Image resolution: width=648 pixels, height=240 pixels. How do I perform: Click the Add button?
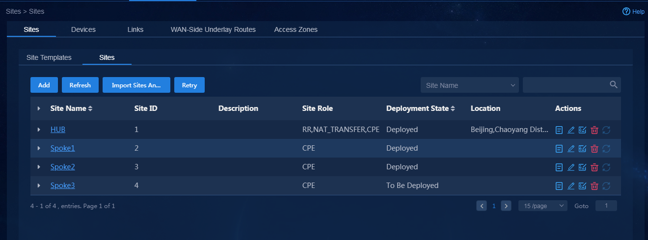44,85
